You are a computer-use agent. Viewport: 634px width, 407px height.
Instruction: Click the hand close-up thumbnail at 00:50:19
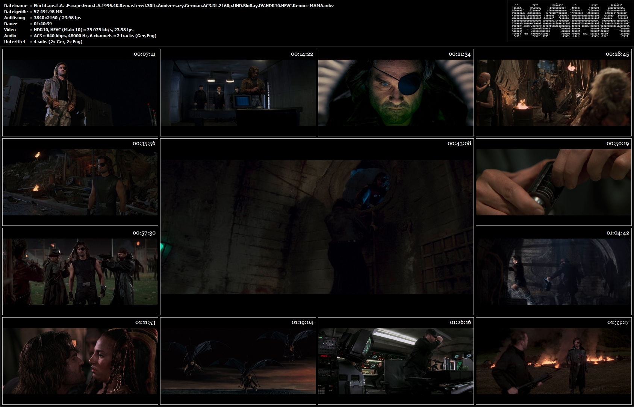click(x=554, y=182)
